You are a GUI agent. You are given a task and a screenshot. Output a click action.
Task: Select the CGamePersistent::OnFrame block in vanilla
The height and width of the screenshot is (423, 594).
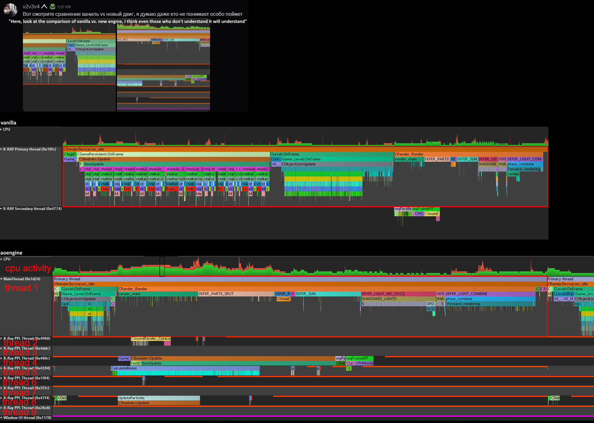pyautogui.click(x=173, y=154)
